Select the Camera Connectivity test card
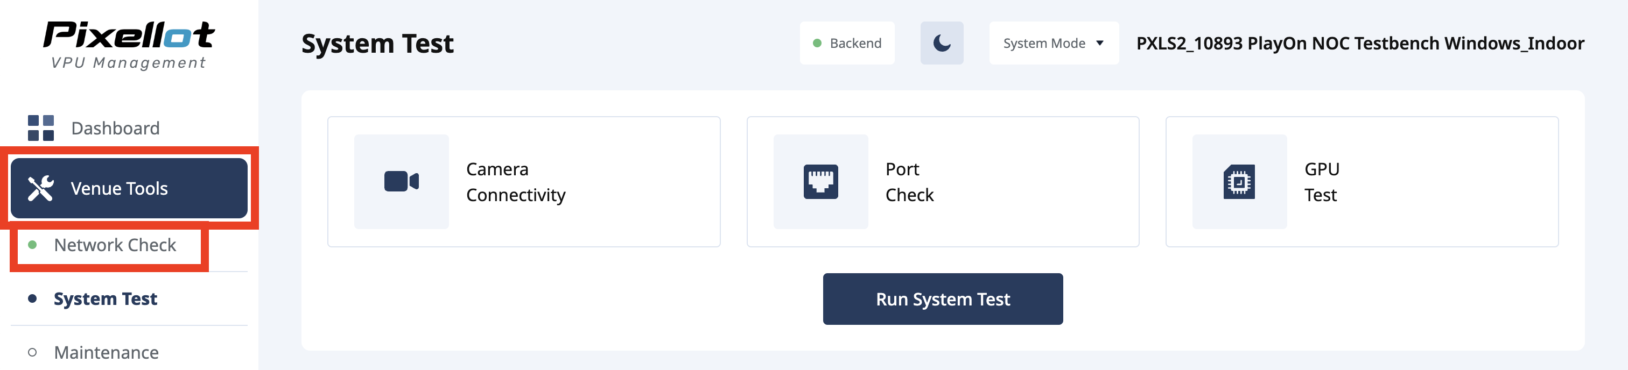The height and width of the screenshot is (370, 1628). pyautogui.click(x=523, y=182)
